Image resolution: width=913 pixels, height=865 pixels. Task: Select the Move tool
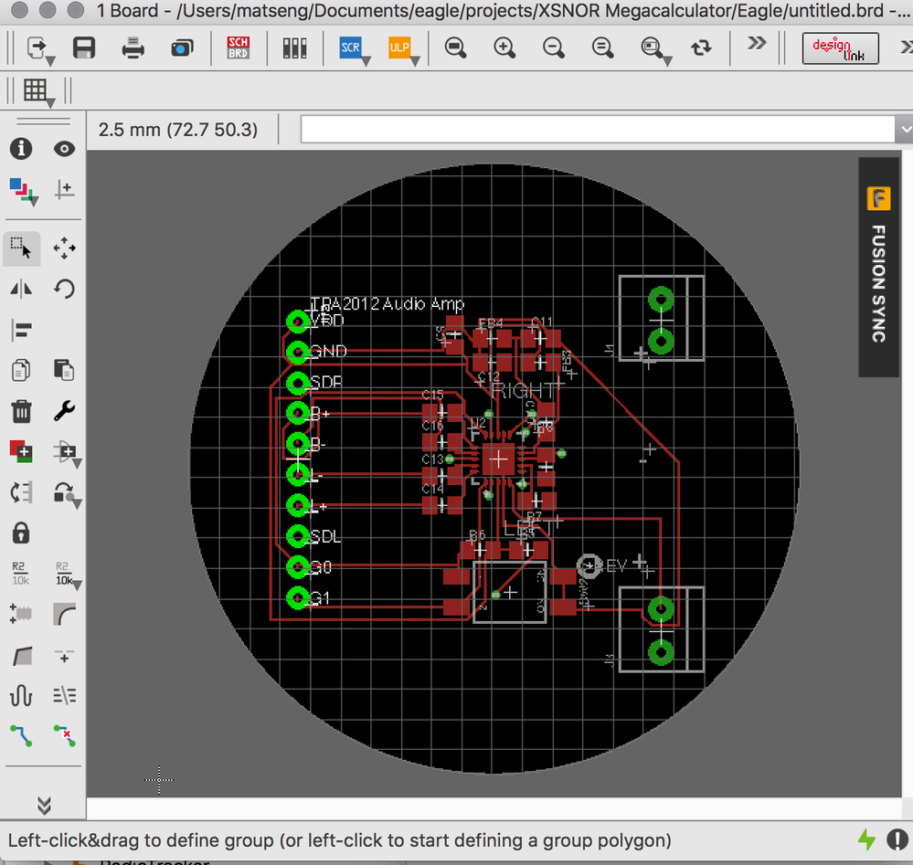point(64,248)
